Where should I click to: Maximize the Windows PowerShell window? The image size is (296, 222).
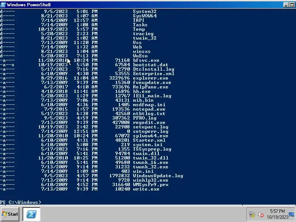(292, 5)
